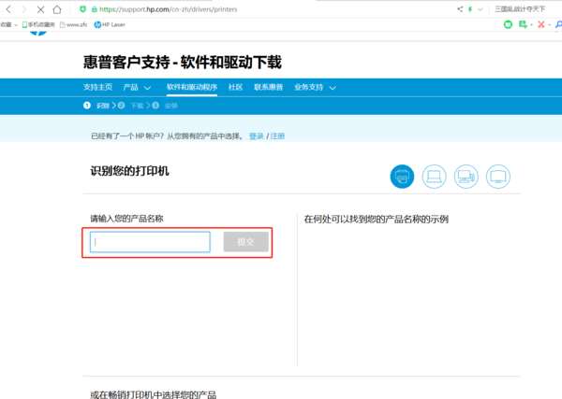
Task: Click green screenshot extension icon in toolbar
Action: coord(524,24)
